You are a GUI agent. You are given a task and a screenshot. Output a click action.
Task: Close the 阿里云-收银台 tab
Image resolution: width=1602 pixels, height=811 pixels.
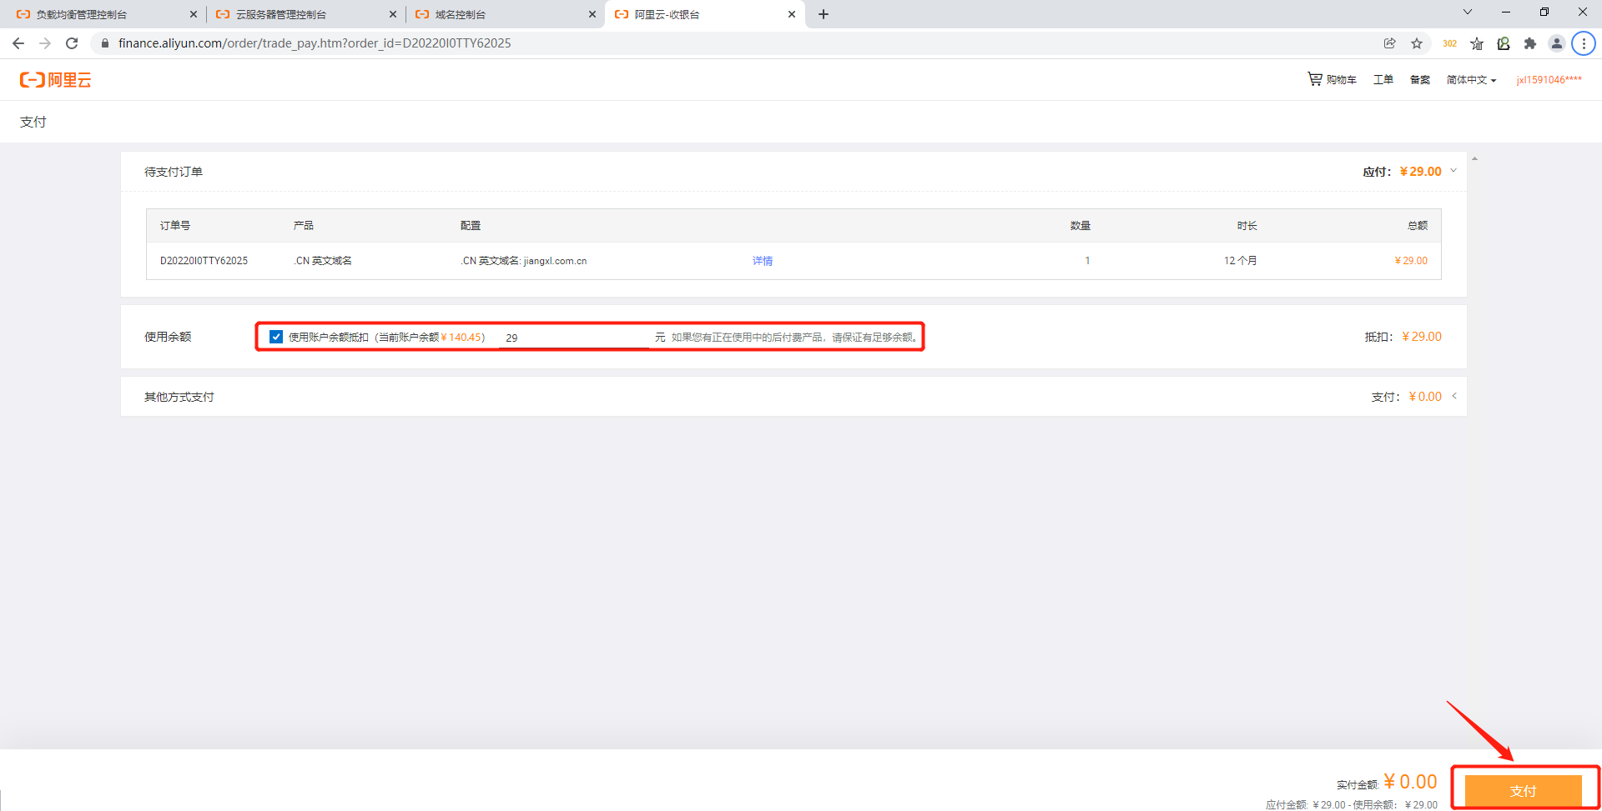(x=792, y=14)
